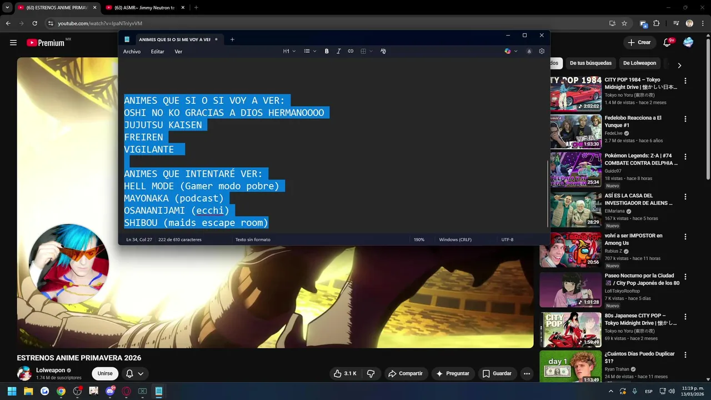
Task: Open Chrome extensions puzzle icon
Action: tap(657, 23)
